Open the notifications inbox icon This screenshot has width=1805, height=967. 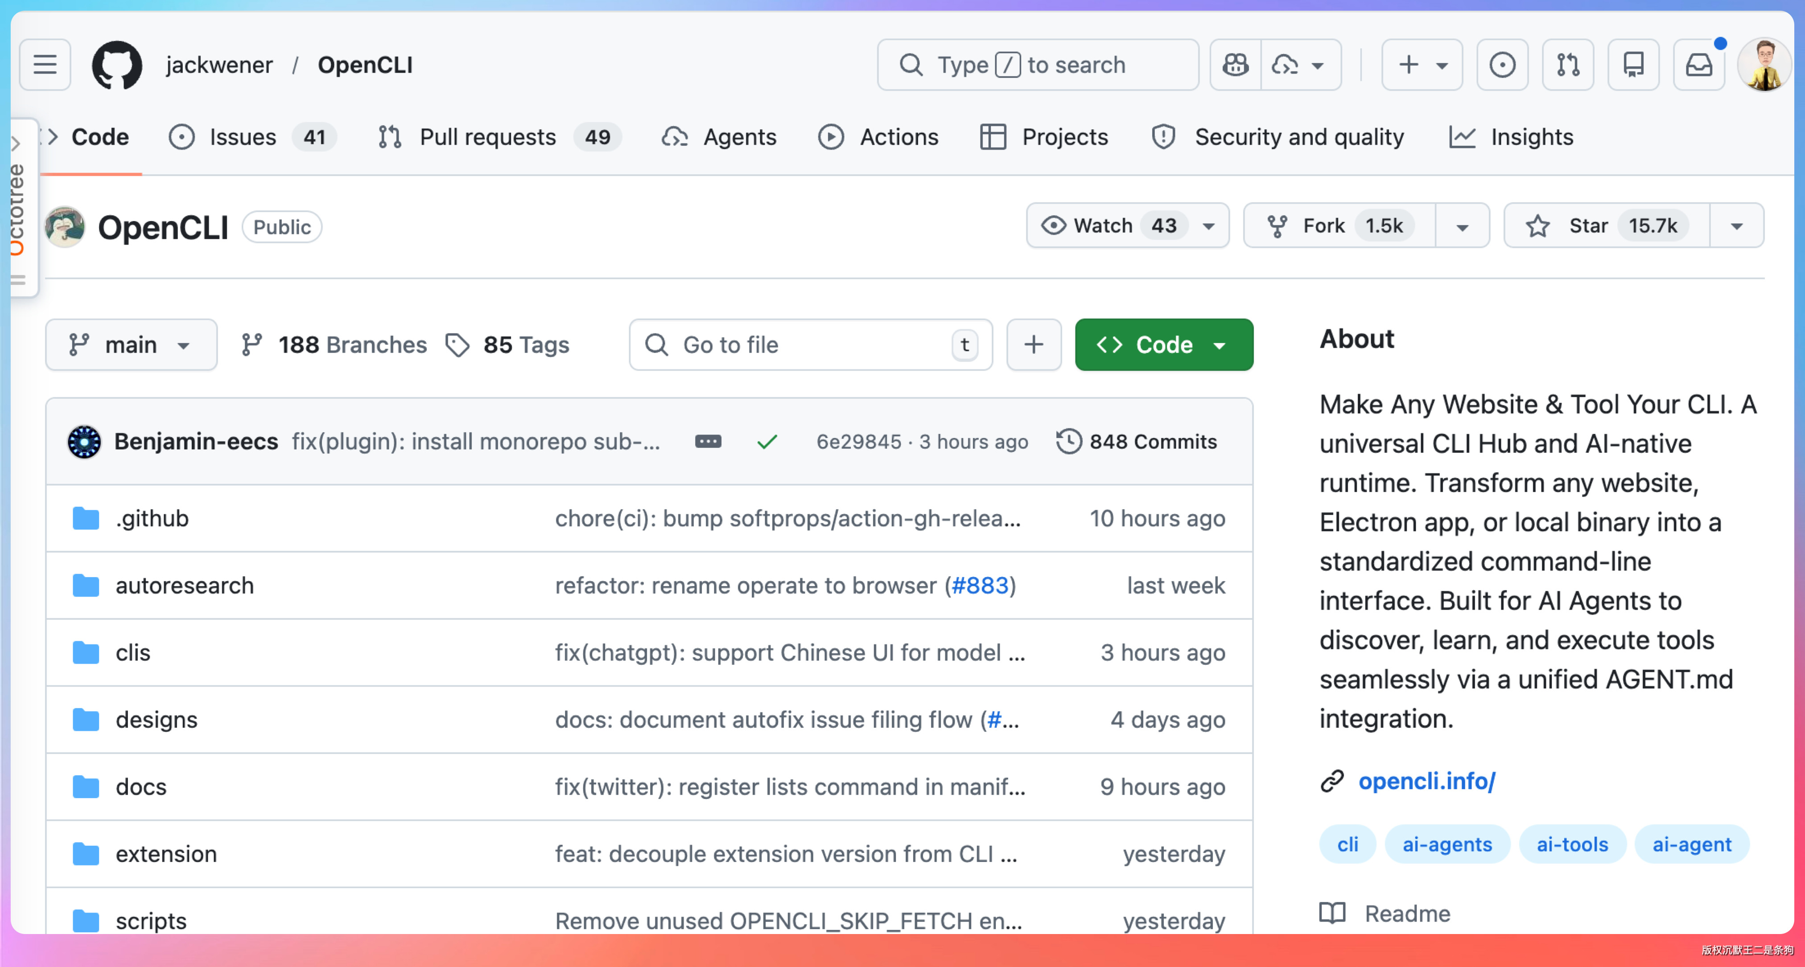pos(1698,65)
